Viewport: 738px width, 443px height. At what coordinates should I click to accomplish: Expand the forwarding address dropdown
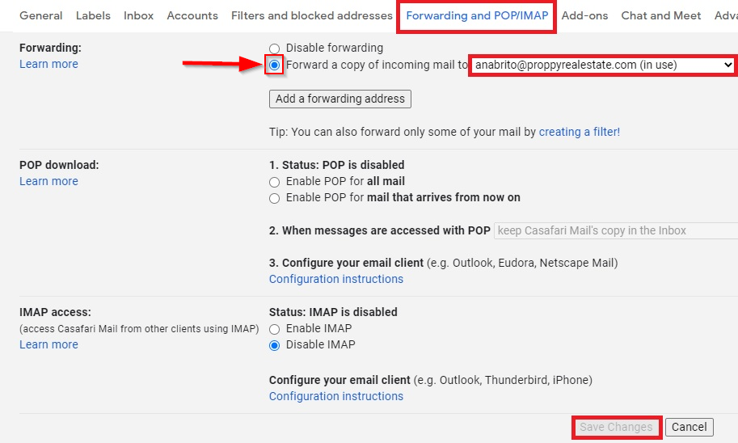[603, 65]
